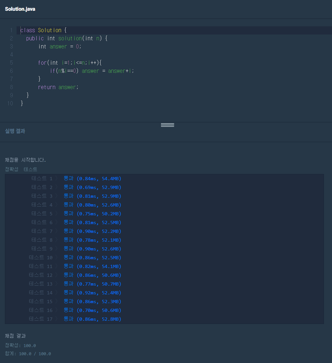Click the '합계: 100.0 / 100.0' total line
This screenshot has height=363, width=332.
(28, 354)
